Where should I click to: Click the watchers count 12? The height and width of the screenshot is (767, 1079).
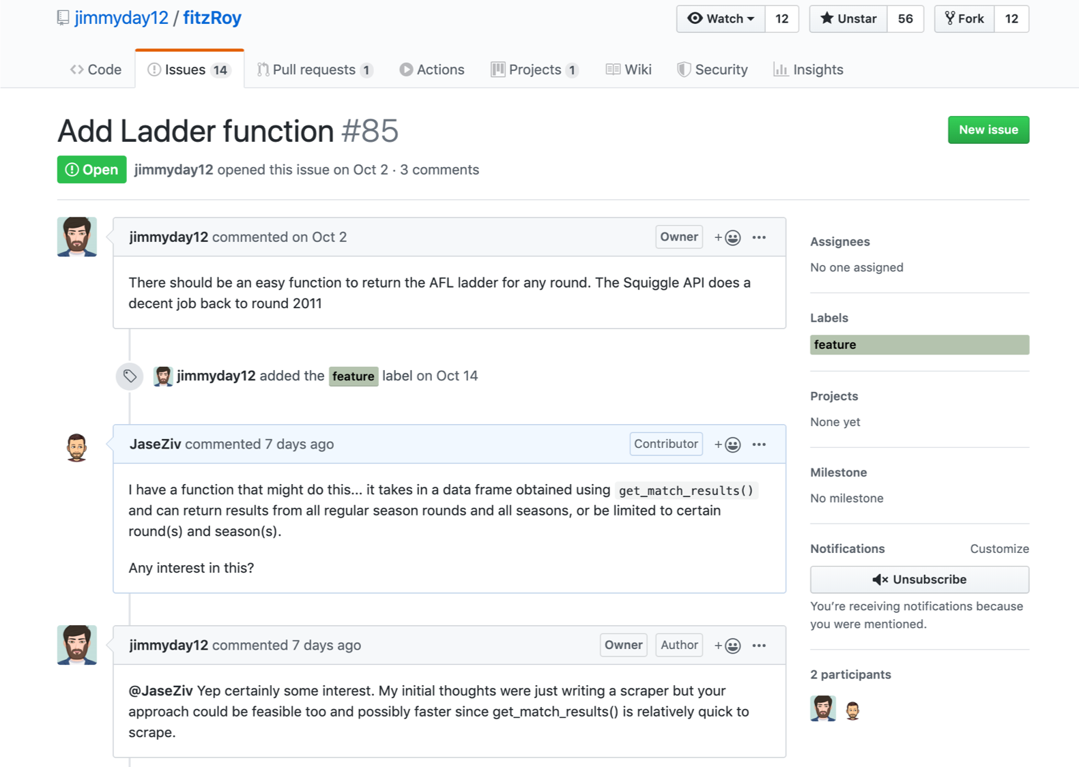point(782,19)
